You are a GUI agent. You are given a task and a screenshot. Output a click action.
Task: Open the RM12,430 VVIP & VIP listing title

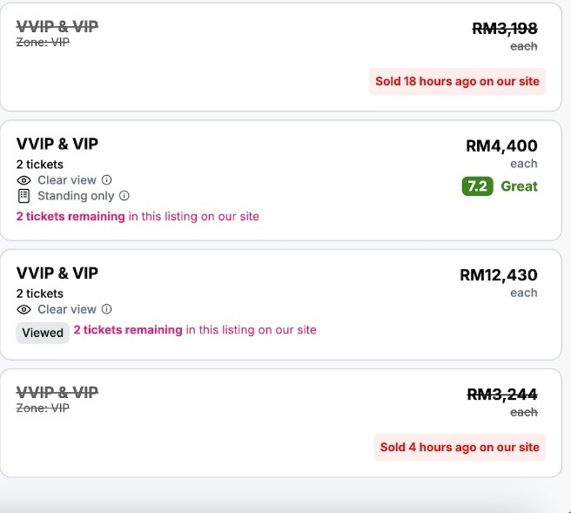point(57,273)
